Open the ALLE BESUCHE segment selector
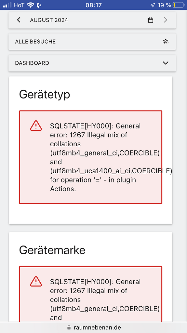The image size is (187, 333). pyautogui.click(x=92, y=42)
